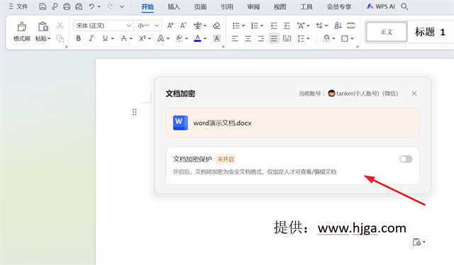Click the decrease indent icon
454x265 pixels.
pos(274,26)
